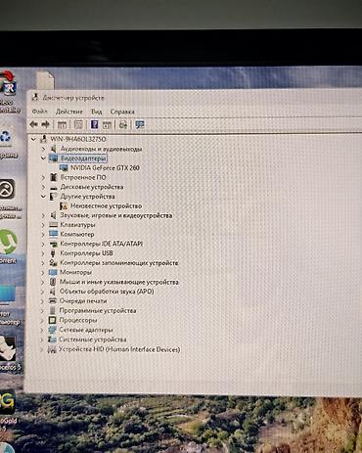
Task: Select Очереди печати label
Action: [x=83, y=300]
